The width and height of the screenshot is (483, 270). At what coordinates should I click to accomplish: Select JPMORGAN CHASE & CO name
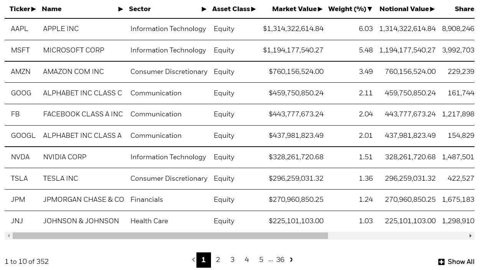[x=84, y=200]
